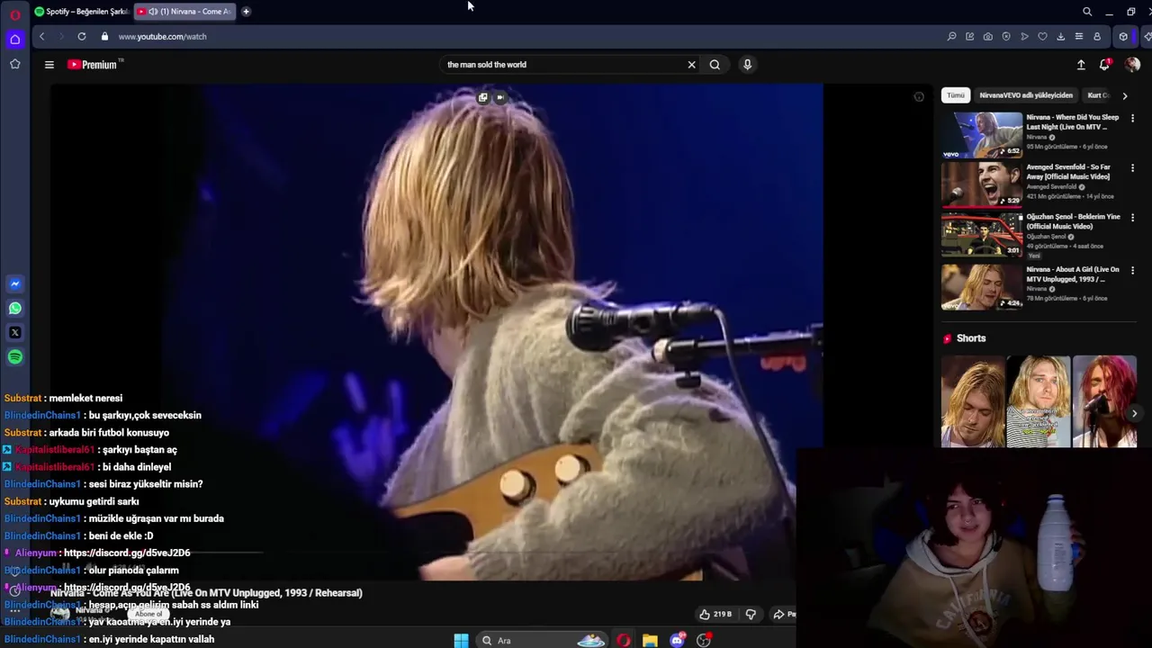Like the Nirvana video (219 B)

coord(716,614)
